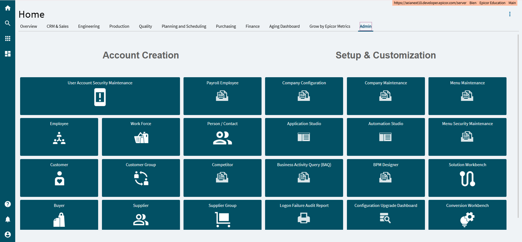The width and height of the screenshot is (522, 242).
Task: Click the Home icon in sidebar
Action: [8, 8]
